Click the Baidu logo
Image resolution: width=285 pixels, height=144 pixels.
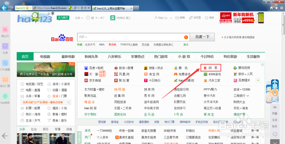(x=62, y=38)
